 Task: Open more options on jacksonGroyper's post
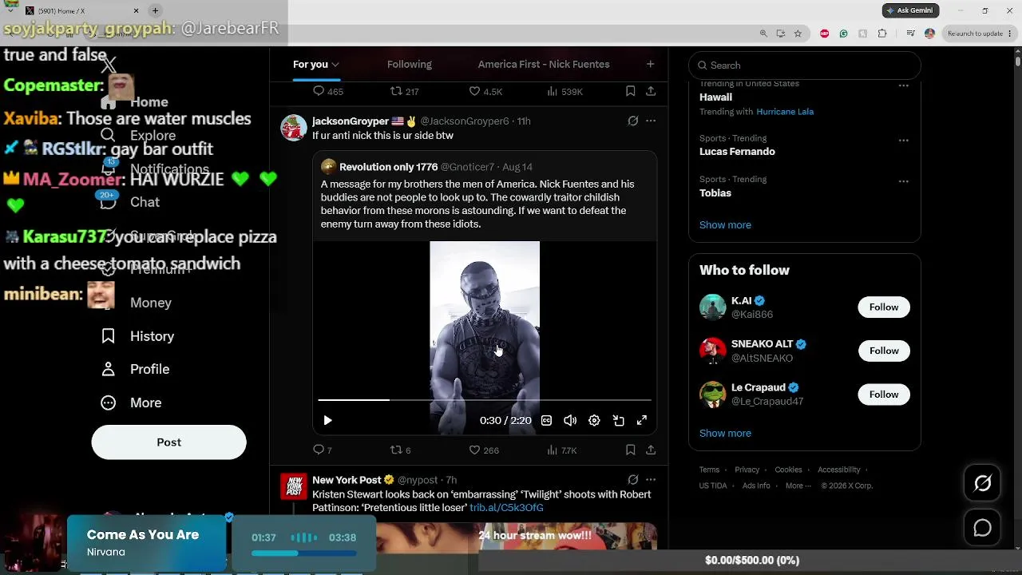tap(651, 121)
